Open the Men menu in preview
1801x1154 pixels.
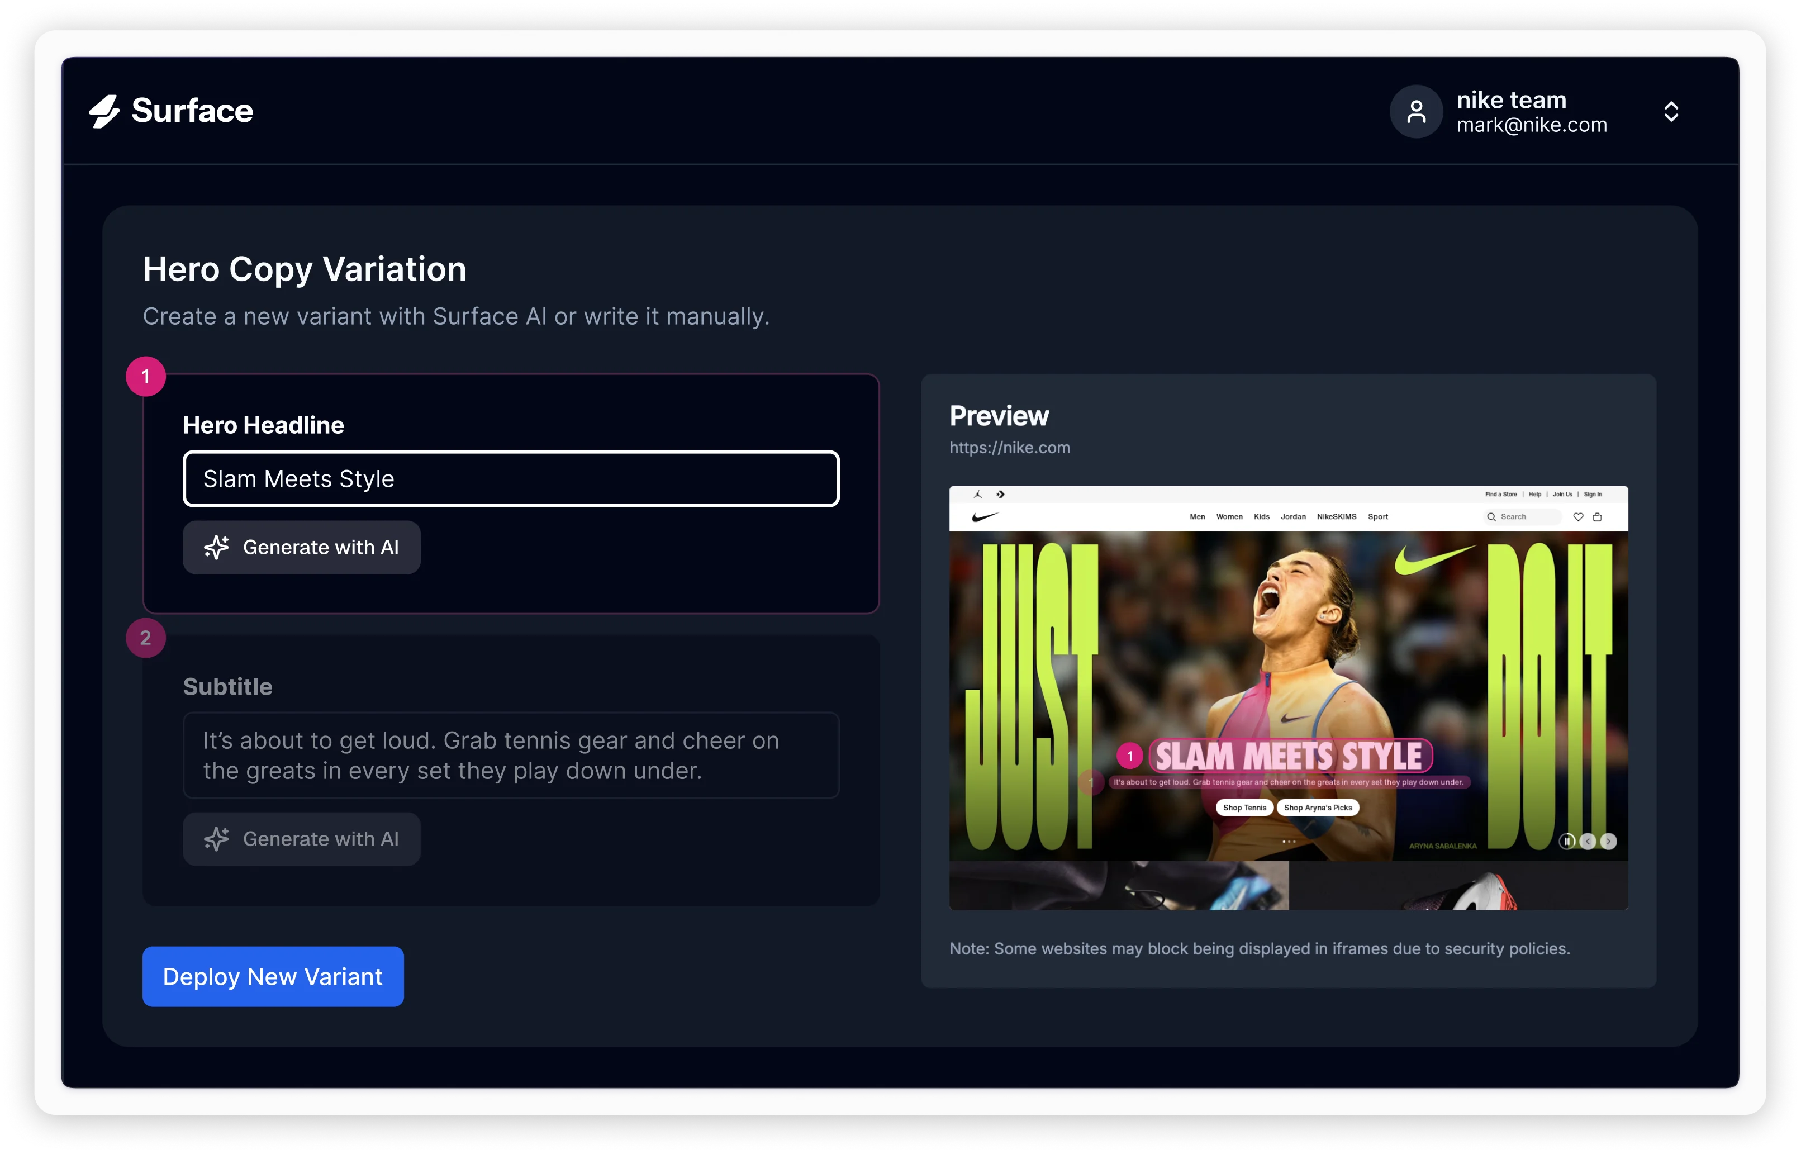(x=1197, y=517)
